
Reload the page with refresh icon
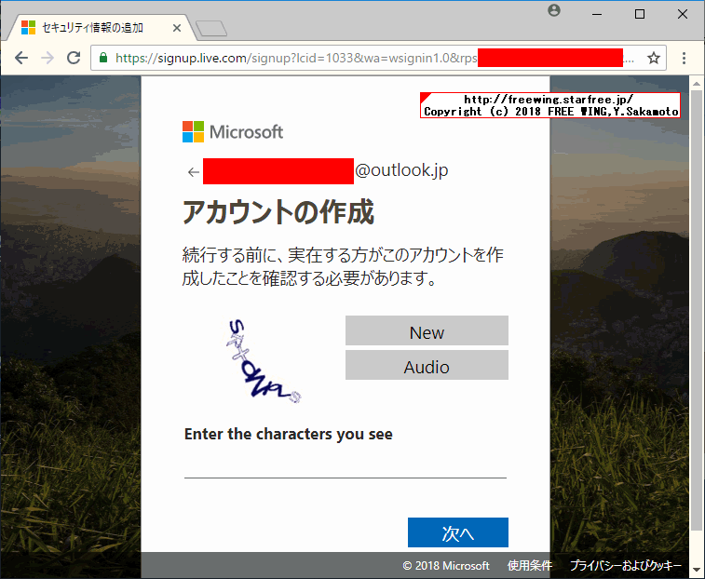pos(74,58)
